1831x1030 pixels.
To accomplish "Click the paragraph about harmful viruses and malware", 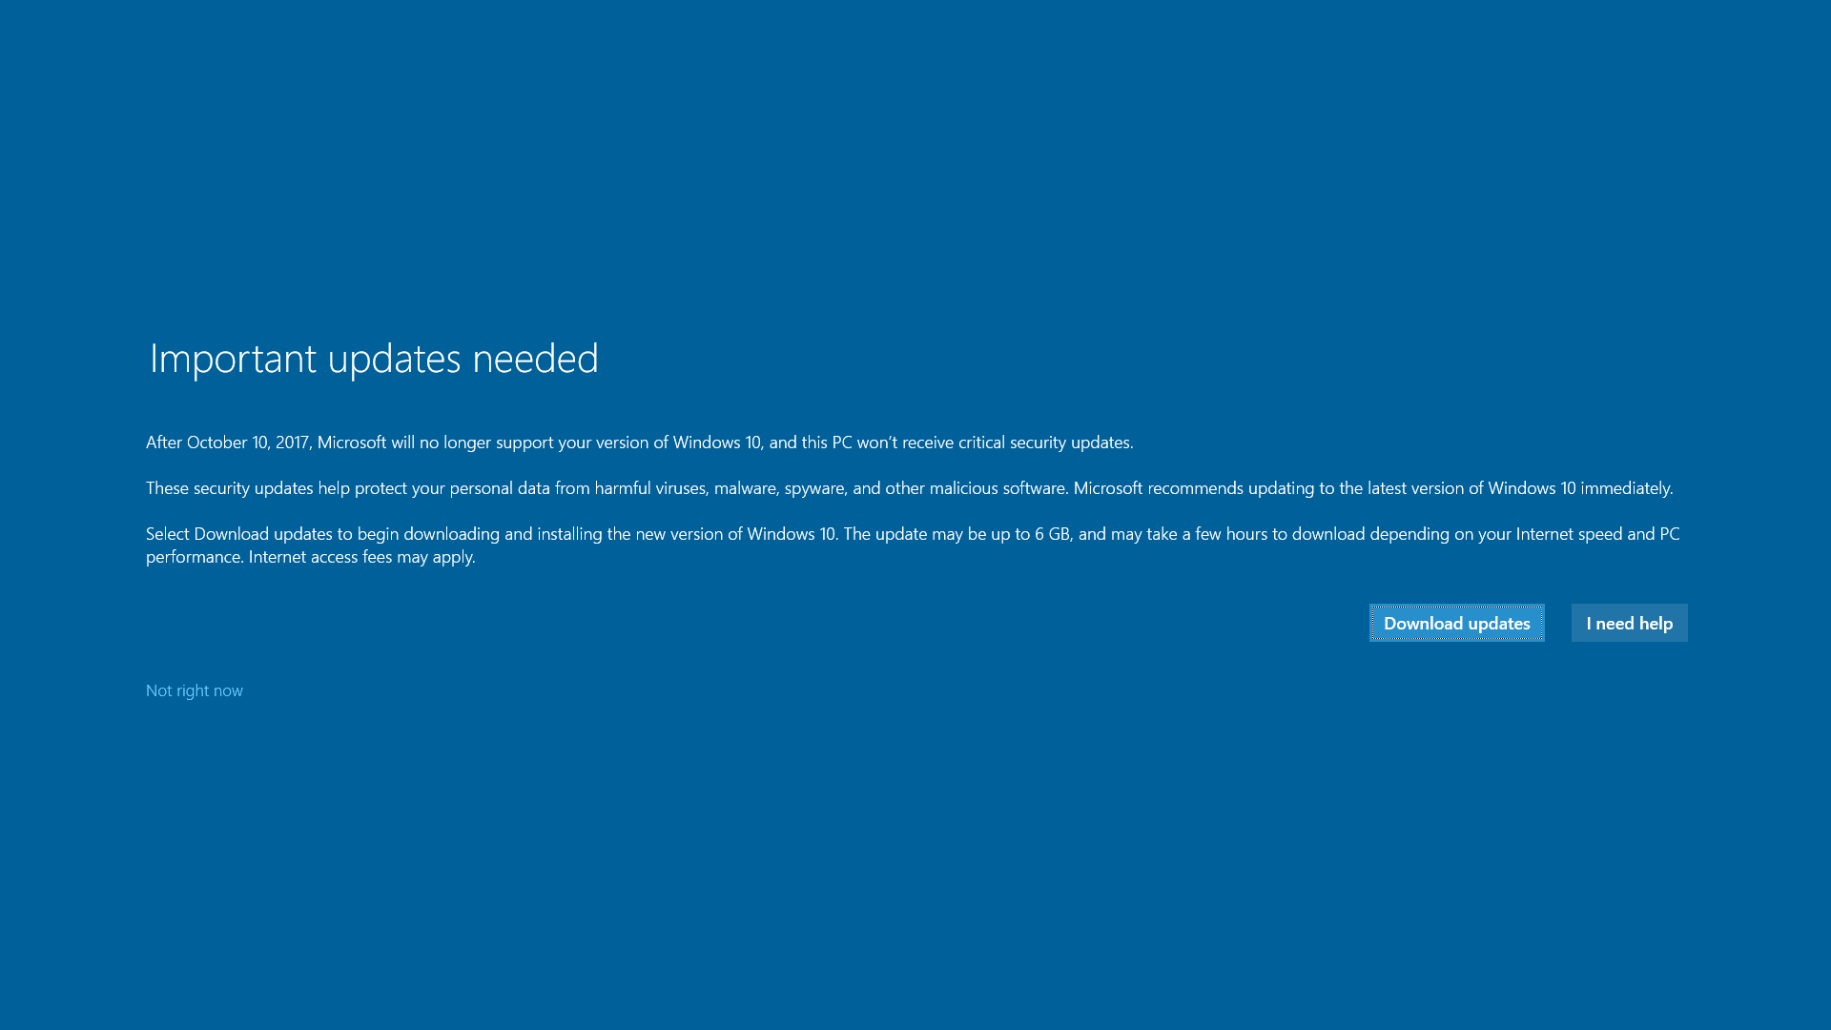I will 910,488.
